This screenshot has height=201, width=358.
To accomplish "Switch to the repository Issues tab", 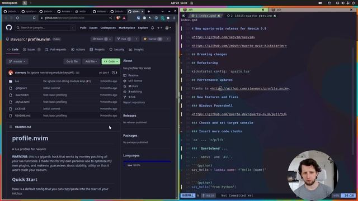I will coord(31,50).
